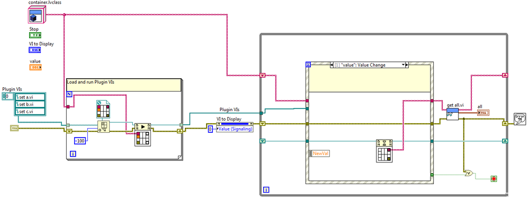Click the while loop stop condition terminal
The image size is (529, 200).
[x=494, y=178]
